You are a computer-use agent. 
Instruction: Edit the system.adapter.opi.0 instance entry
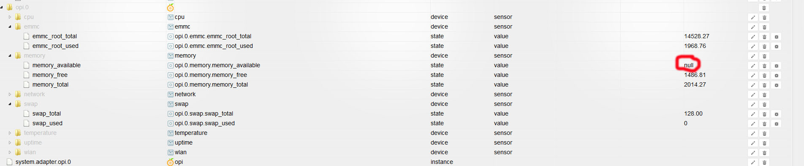click(753, 162)
